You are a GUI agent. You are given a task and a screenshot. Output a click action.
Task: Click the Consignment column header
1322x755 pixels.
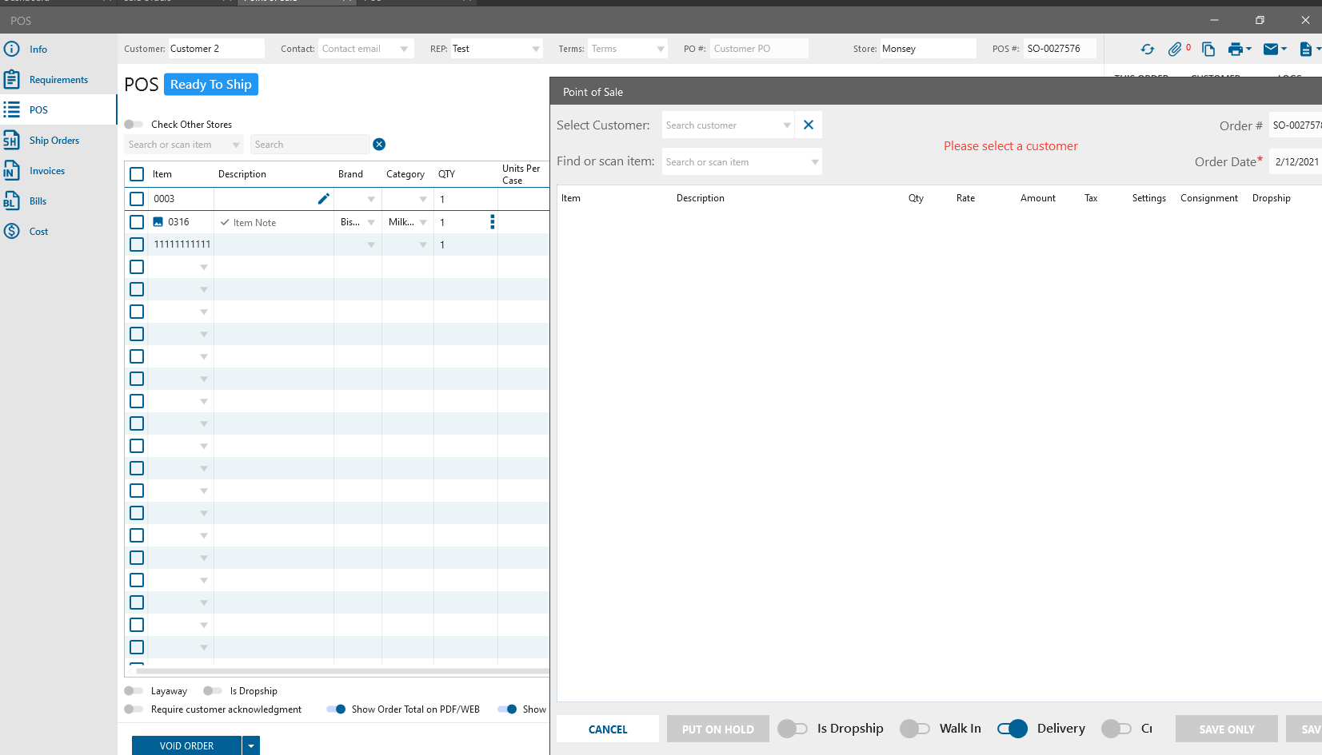[x=1209, y=198]
